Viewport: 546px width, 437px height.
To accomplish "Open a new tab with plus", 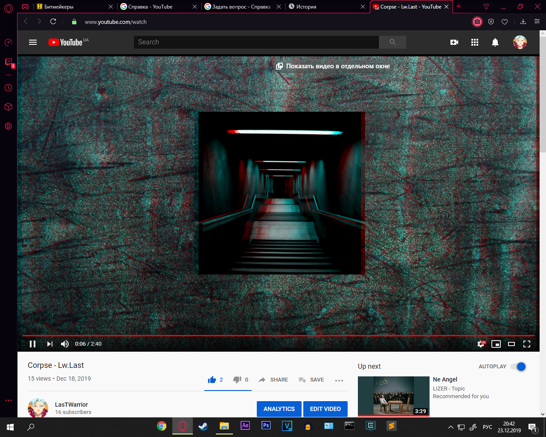I will click(459, 6).
